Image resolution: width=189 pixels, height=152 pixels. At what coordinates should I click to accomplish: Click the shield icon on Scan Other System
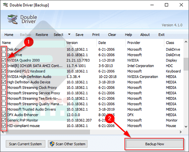click(x=52, y=144)
